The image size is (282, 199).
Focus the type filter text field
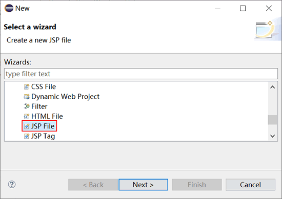coord(141,74)
